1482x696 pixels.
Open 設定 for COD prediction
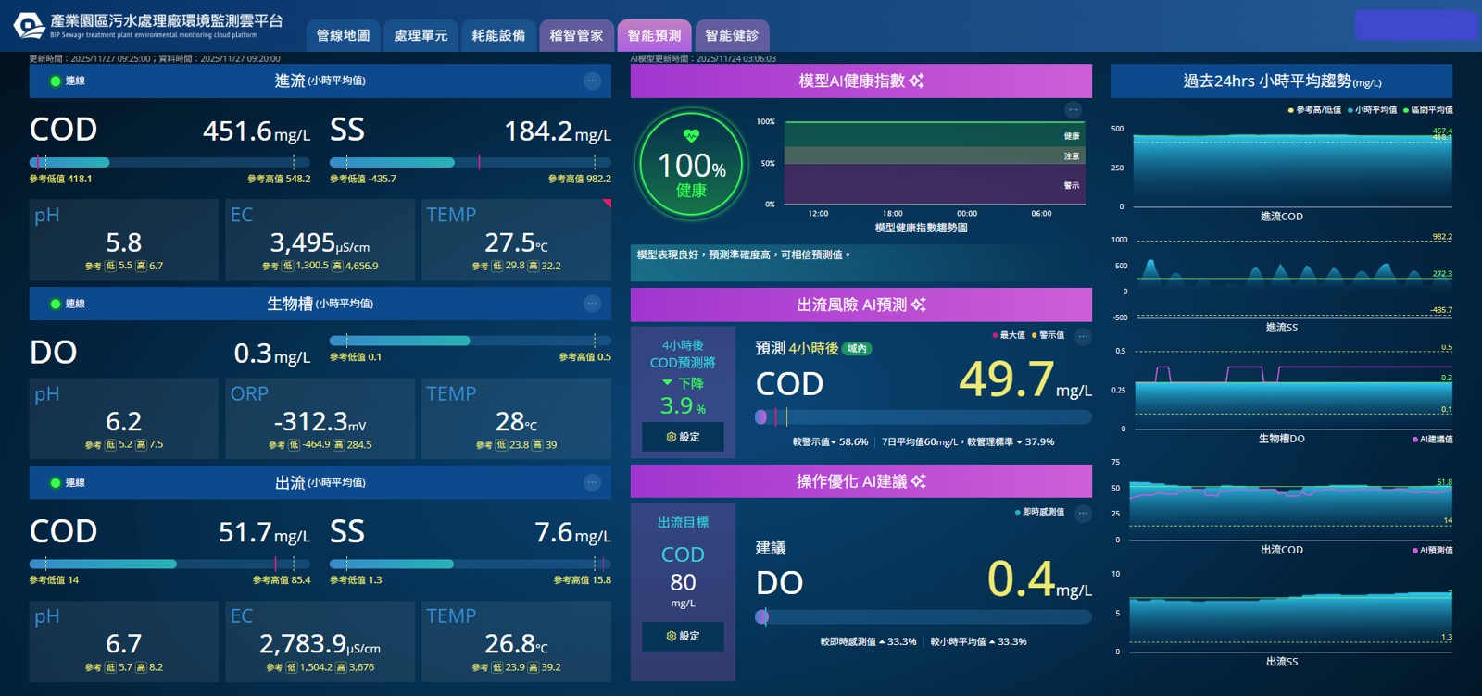[683, 437]
